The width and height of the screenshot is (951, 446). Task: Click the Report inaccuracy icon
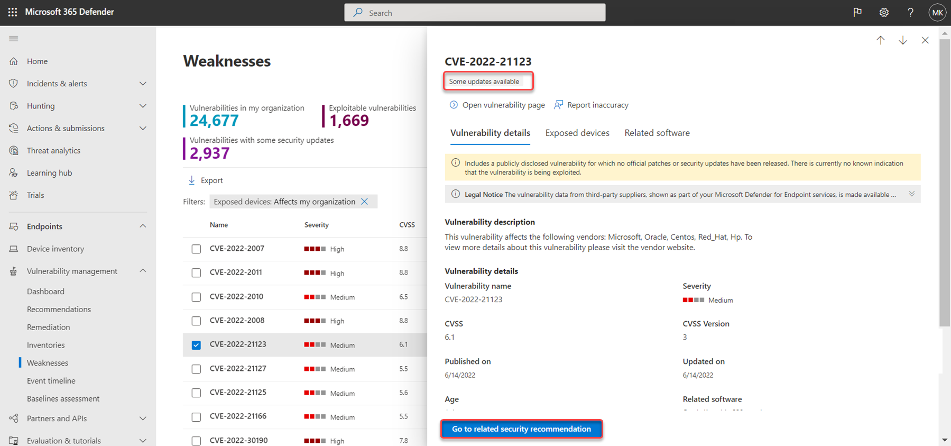[x=558, y=105]
